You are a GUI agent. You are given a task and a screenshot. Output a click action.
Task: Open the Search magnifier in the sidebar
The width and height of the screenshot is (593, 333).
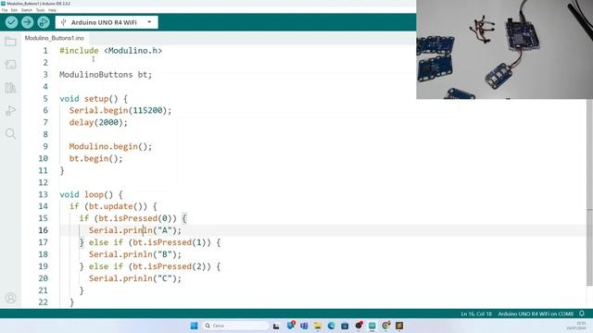(x=10, y=133)
